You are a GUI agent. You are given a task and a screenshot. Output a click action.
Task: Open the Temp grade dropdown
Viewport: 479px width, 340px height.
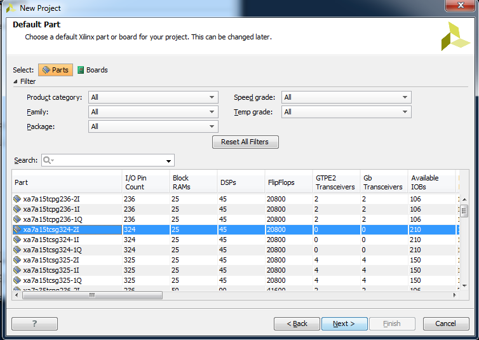(x=346, y=112)
